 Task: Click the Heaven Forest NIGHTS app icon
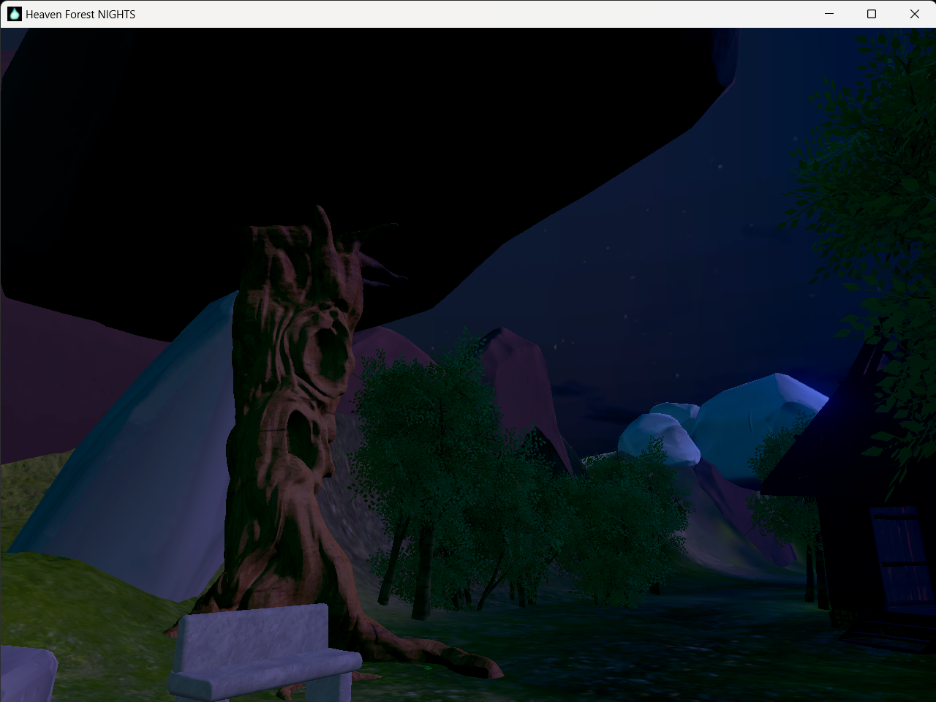click(x=15, y=14)
